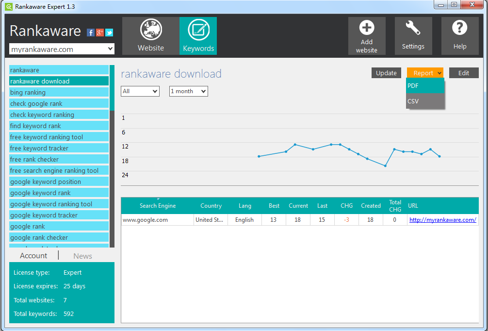Screen dimensions: 488x331
Task: Sort table by CHG column header
Action: point(347,206)
